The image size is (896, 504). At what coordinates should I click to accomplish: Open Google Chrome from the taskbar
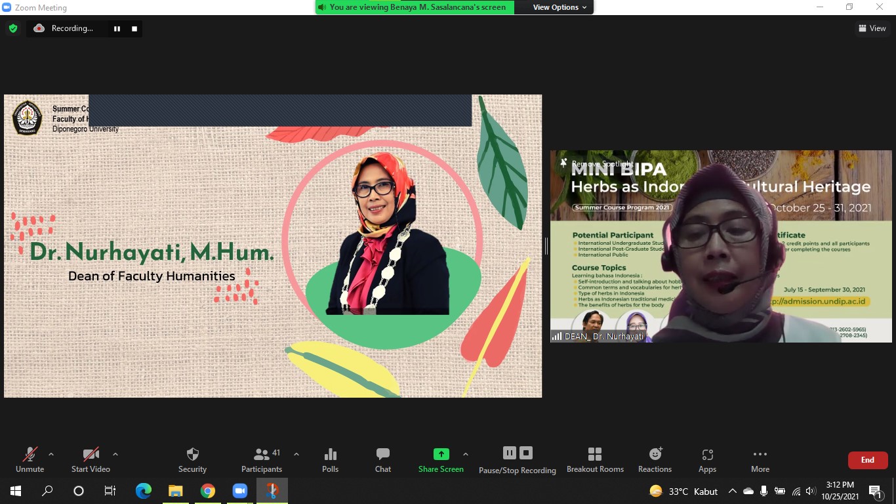[208, 491]
